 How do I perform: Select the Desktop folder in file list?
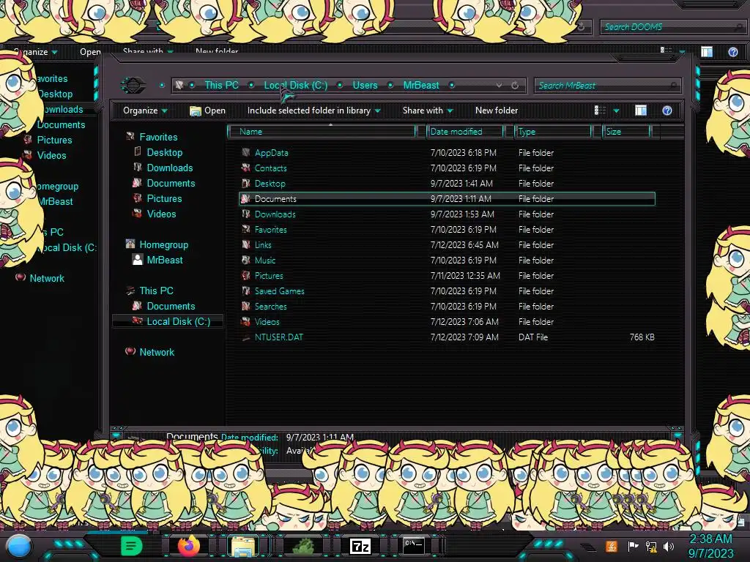pyautogui.click(x=270, y=184)
